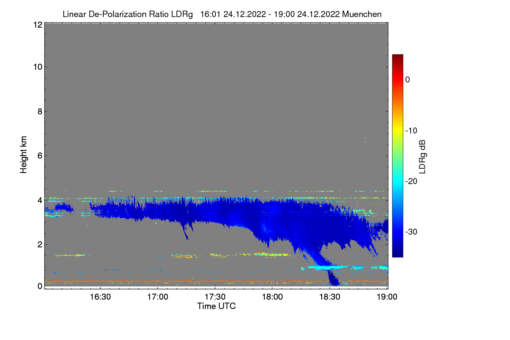510x340 pixels.
Task: Select the 17:30 time tick label
Action: click(215, 296)
